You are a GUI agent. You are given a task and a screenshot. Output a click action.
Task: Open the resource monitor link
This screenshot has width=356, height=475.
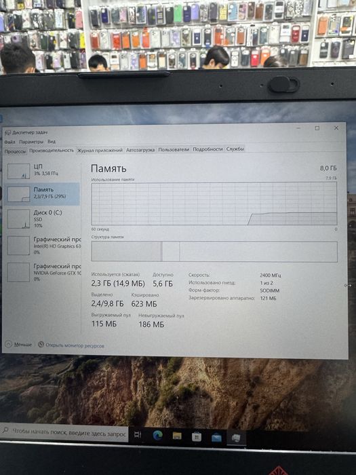[x=75, y=345]
